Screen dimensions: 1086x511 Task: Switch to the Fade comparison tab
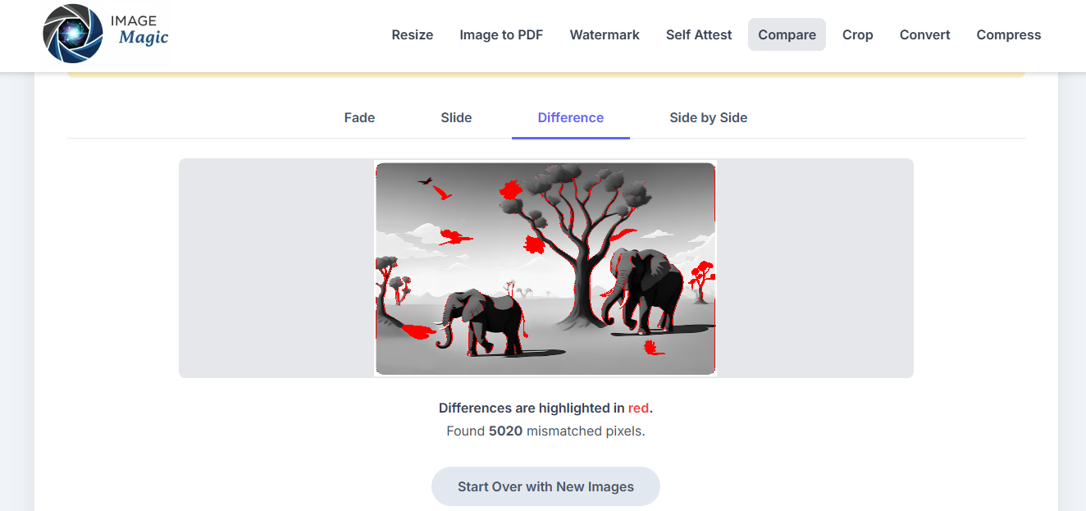(359, 117)
